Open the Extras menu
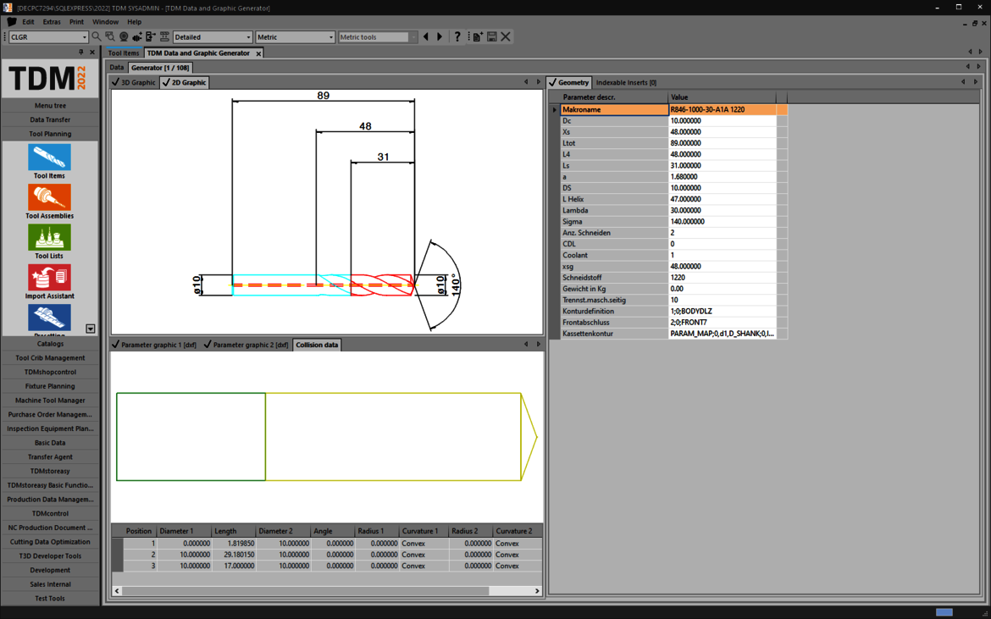This screenshot has height=619, width=991. click(52, 21)
